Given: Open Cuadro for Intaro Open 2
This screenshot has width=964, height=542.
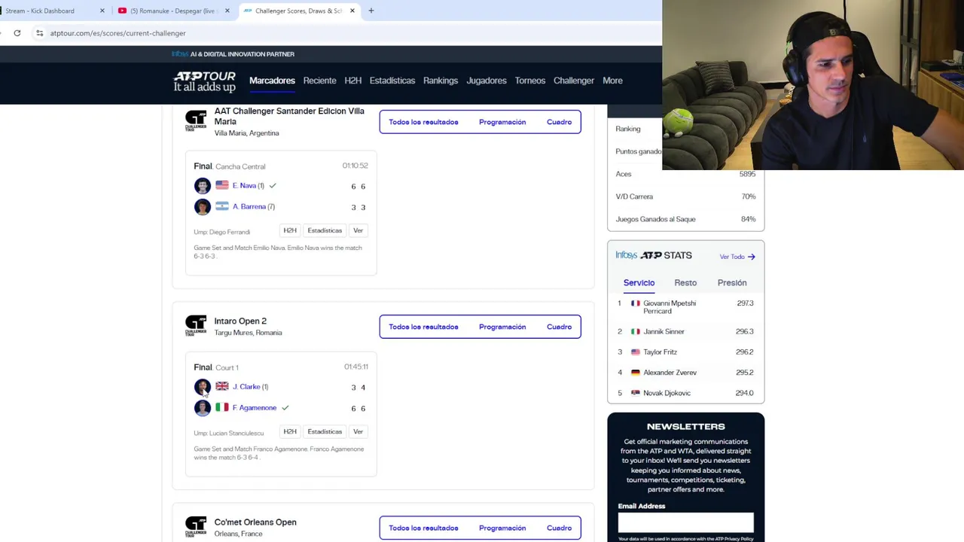Looking at the screenshot, I should pyautogui.click(x=559, y=327).
